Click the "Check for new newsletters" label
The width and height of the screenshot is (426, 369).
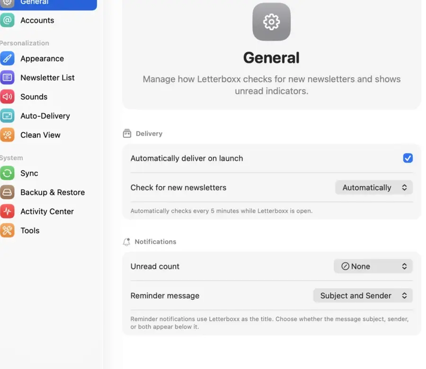coord(178,188)
